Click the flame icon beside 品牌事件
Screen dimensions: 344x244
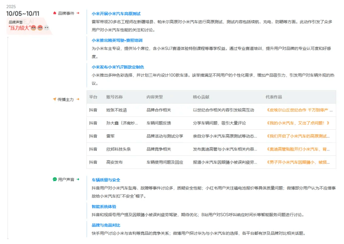[54, 13]
